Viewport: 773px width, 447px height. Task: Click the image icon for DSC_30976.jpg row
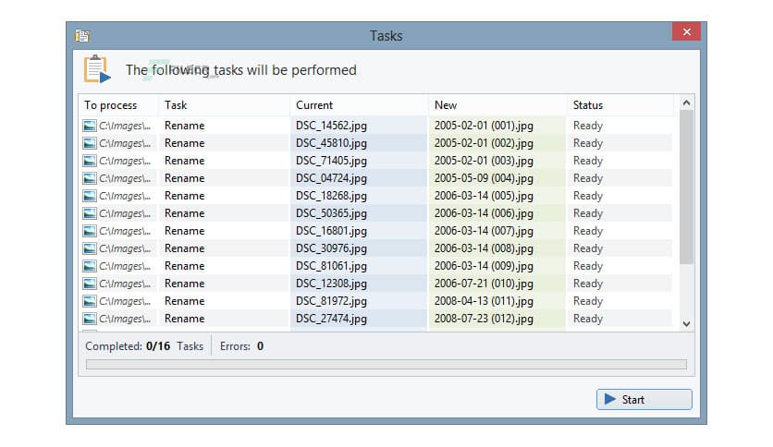(90, 248)
